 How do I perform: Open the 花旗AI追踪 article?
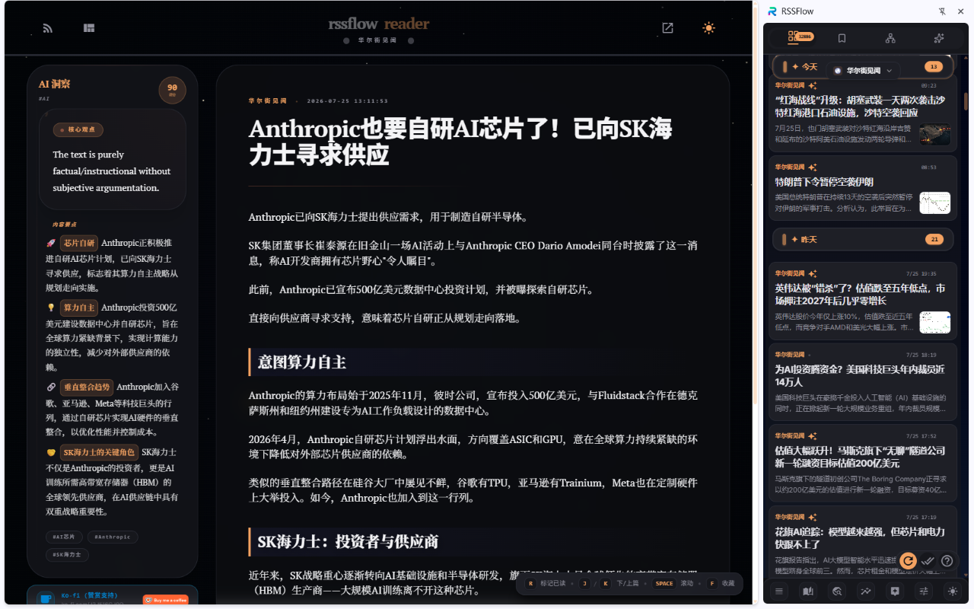[862, 542]
